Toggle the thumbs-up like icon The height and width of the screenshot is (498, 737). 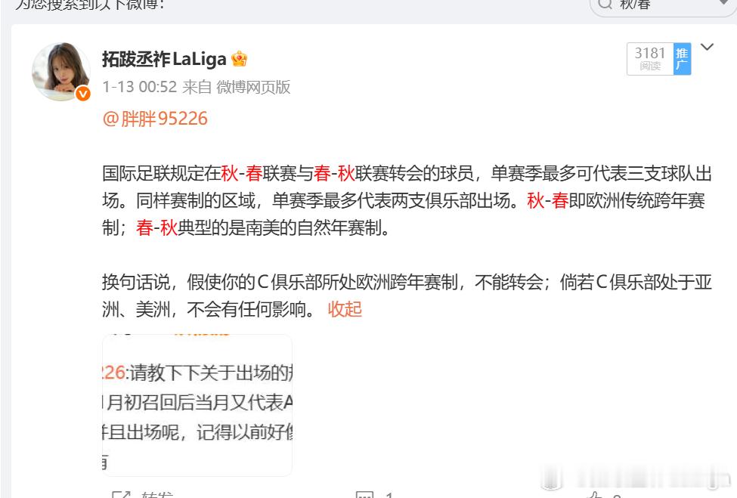(595, 495)
